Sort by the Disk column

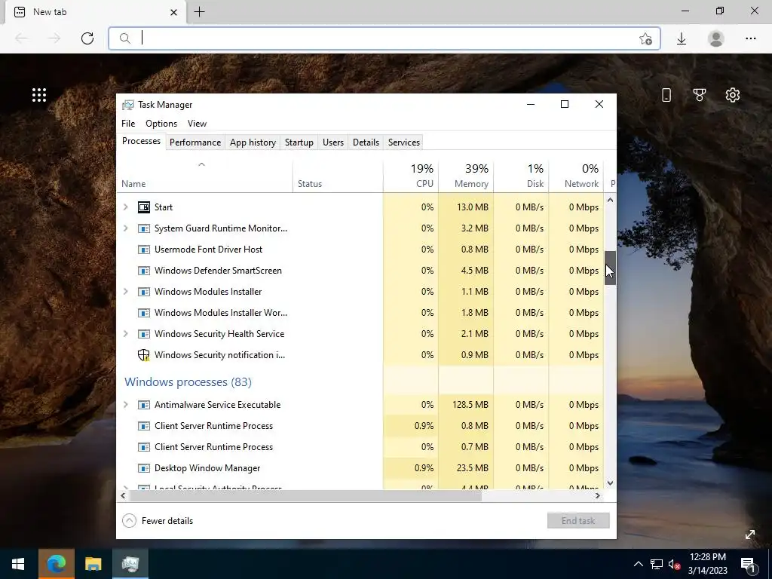pos(521,176)
